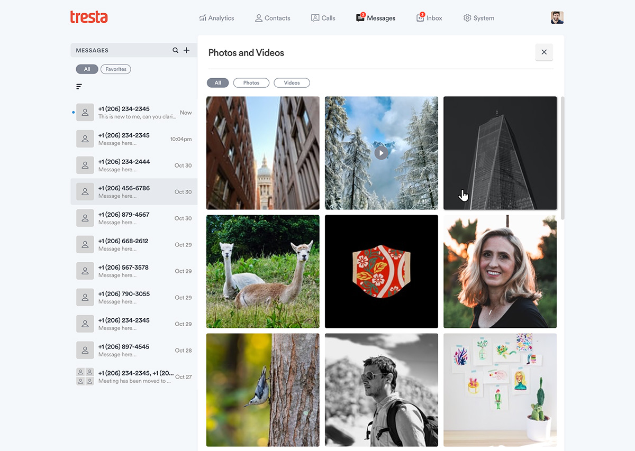
Task: Click the contact avatar for +1 (206) 897-4545
Action: [85, 350]
